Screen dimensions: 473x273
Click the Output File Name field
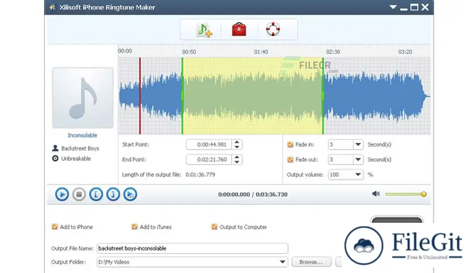[x=192, y=248]
